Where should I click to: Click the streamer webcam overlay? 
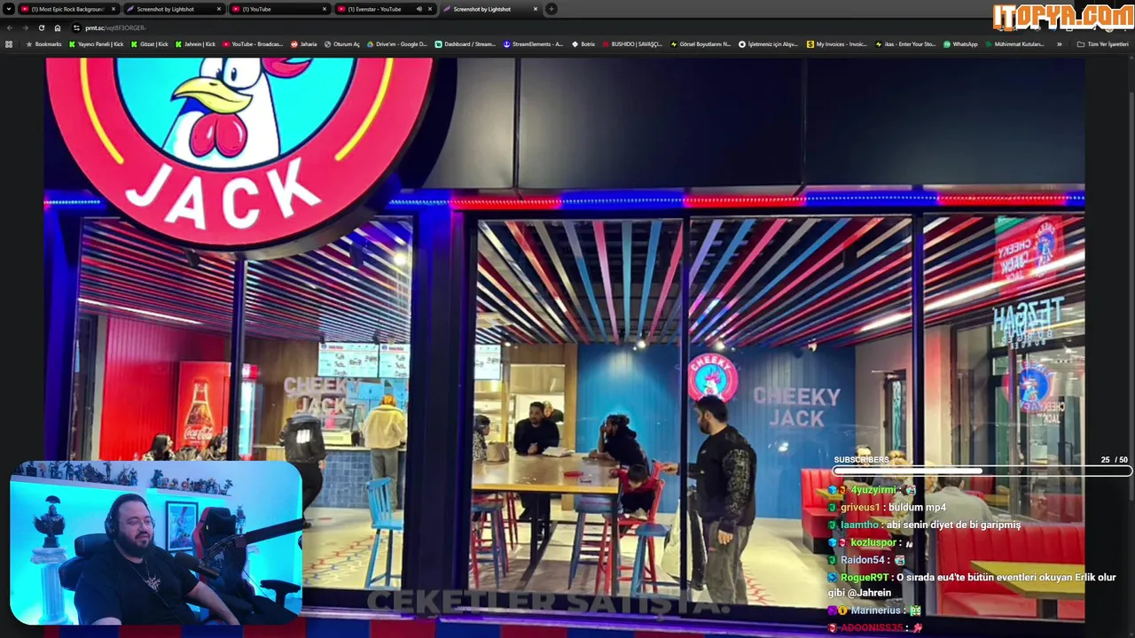tap(156, 542)
